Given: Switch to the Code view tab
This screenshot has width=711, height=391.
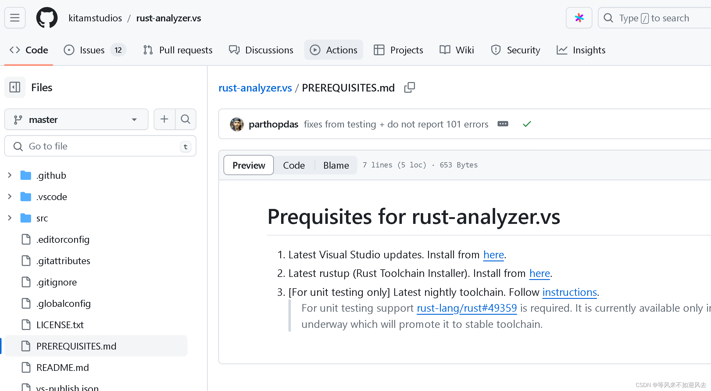Looking at the screenshot, I should coord(294,165).
